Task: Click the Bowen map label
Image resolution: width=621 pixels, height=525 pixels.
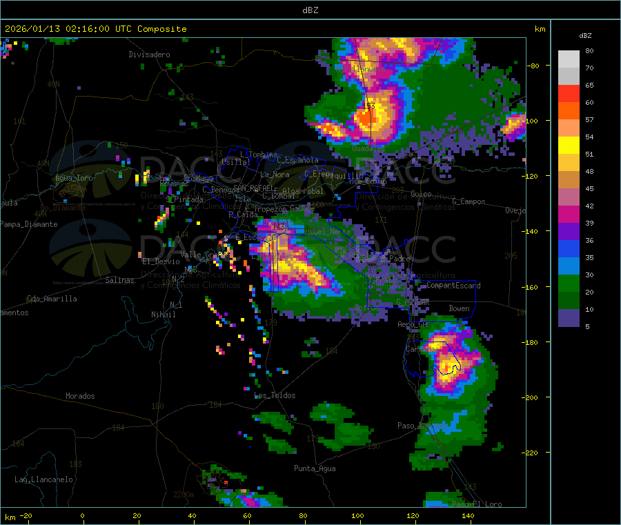Action: (x=459, y=308)
